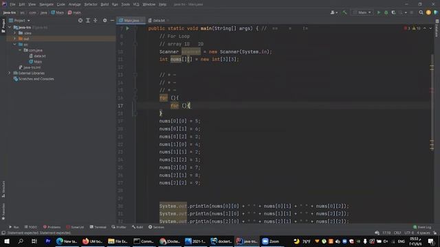Image resolution: width=440 pixels, height=247 pixels.
Task: Click the blue-green plugin icon at toolbar end
Action: tap(436, 12)
